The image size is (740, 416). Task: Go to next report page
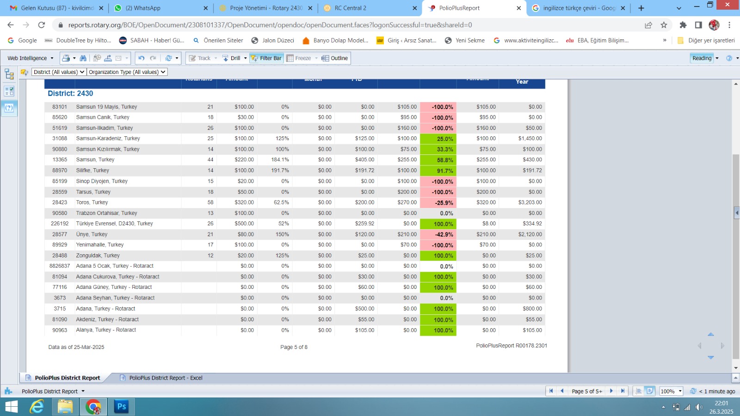611,391
